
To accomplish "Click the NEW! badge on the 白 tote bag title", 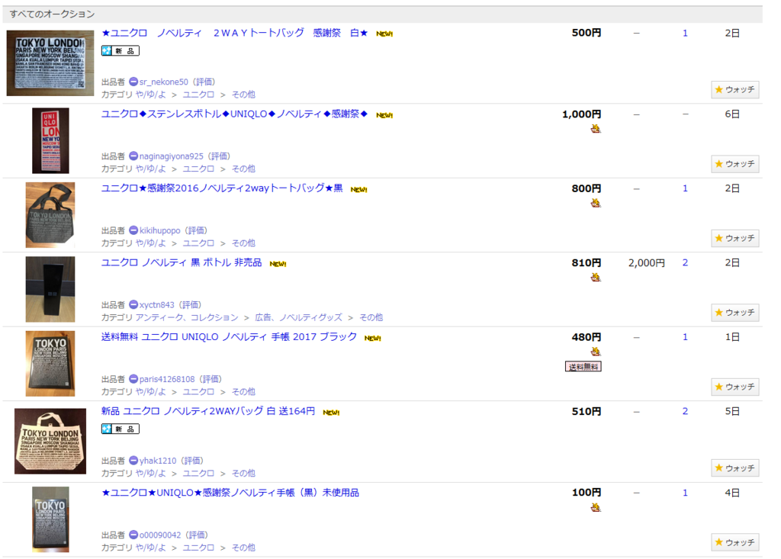I will pyautogui.click(x=384, y=34).
